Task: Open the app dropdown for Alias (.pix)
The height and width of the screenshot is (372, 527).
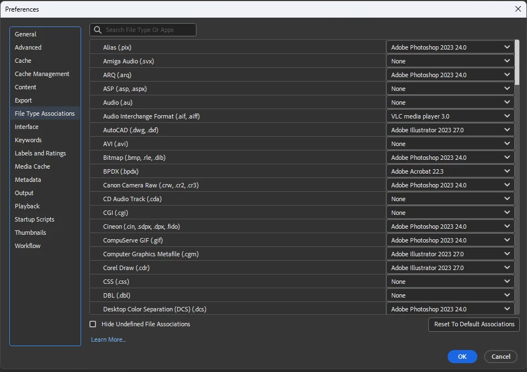Action: coord(450,47)
